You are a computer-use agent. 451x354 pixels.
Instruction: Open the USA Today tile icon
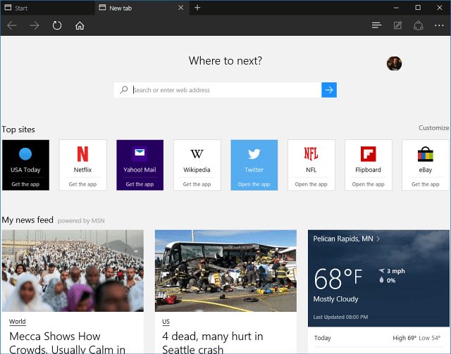(25, 153)
